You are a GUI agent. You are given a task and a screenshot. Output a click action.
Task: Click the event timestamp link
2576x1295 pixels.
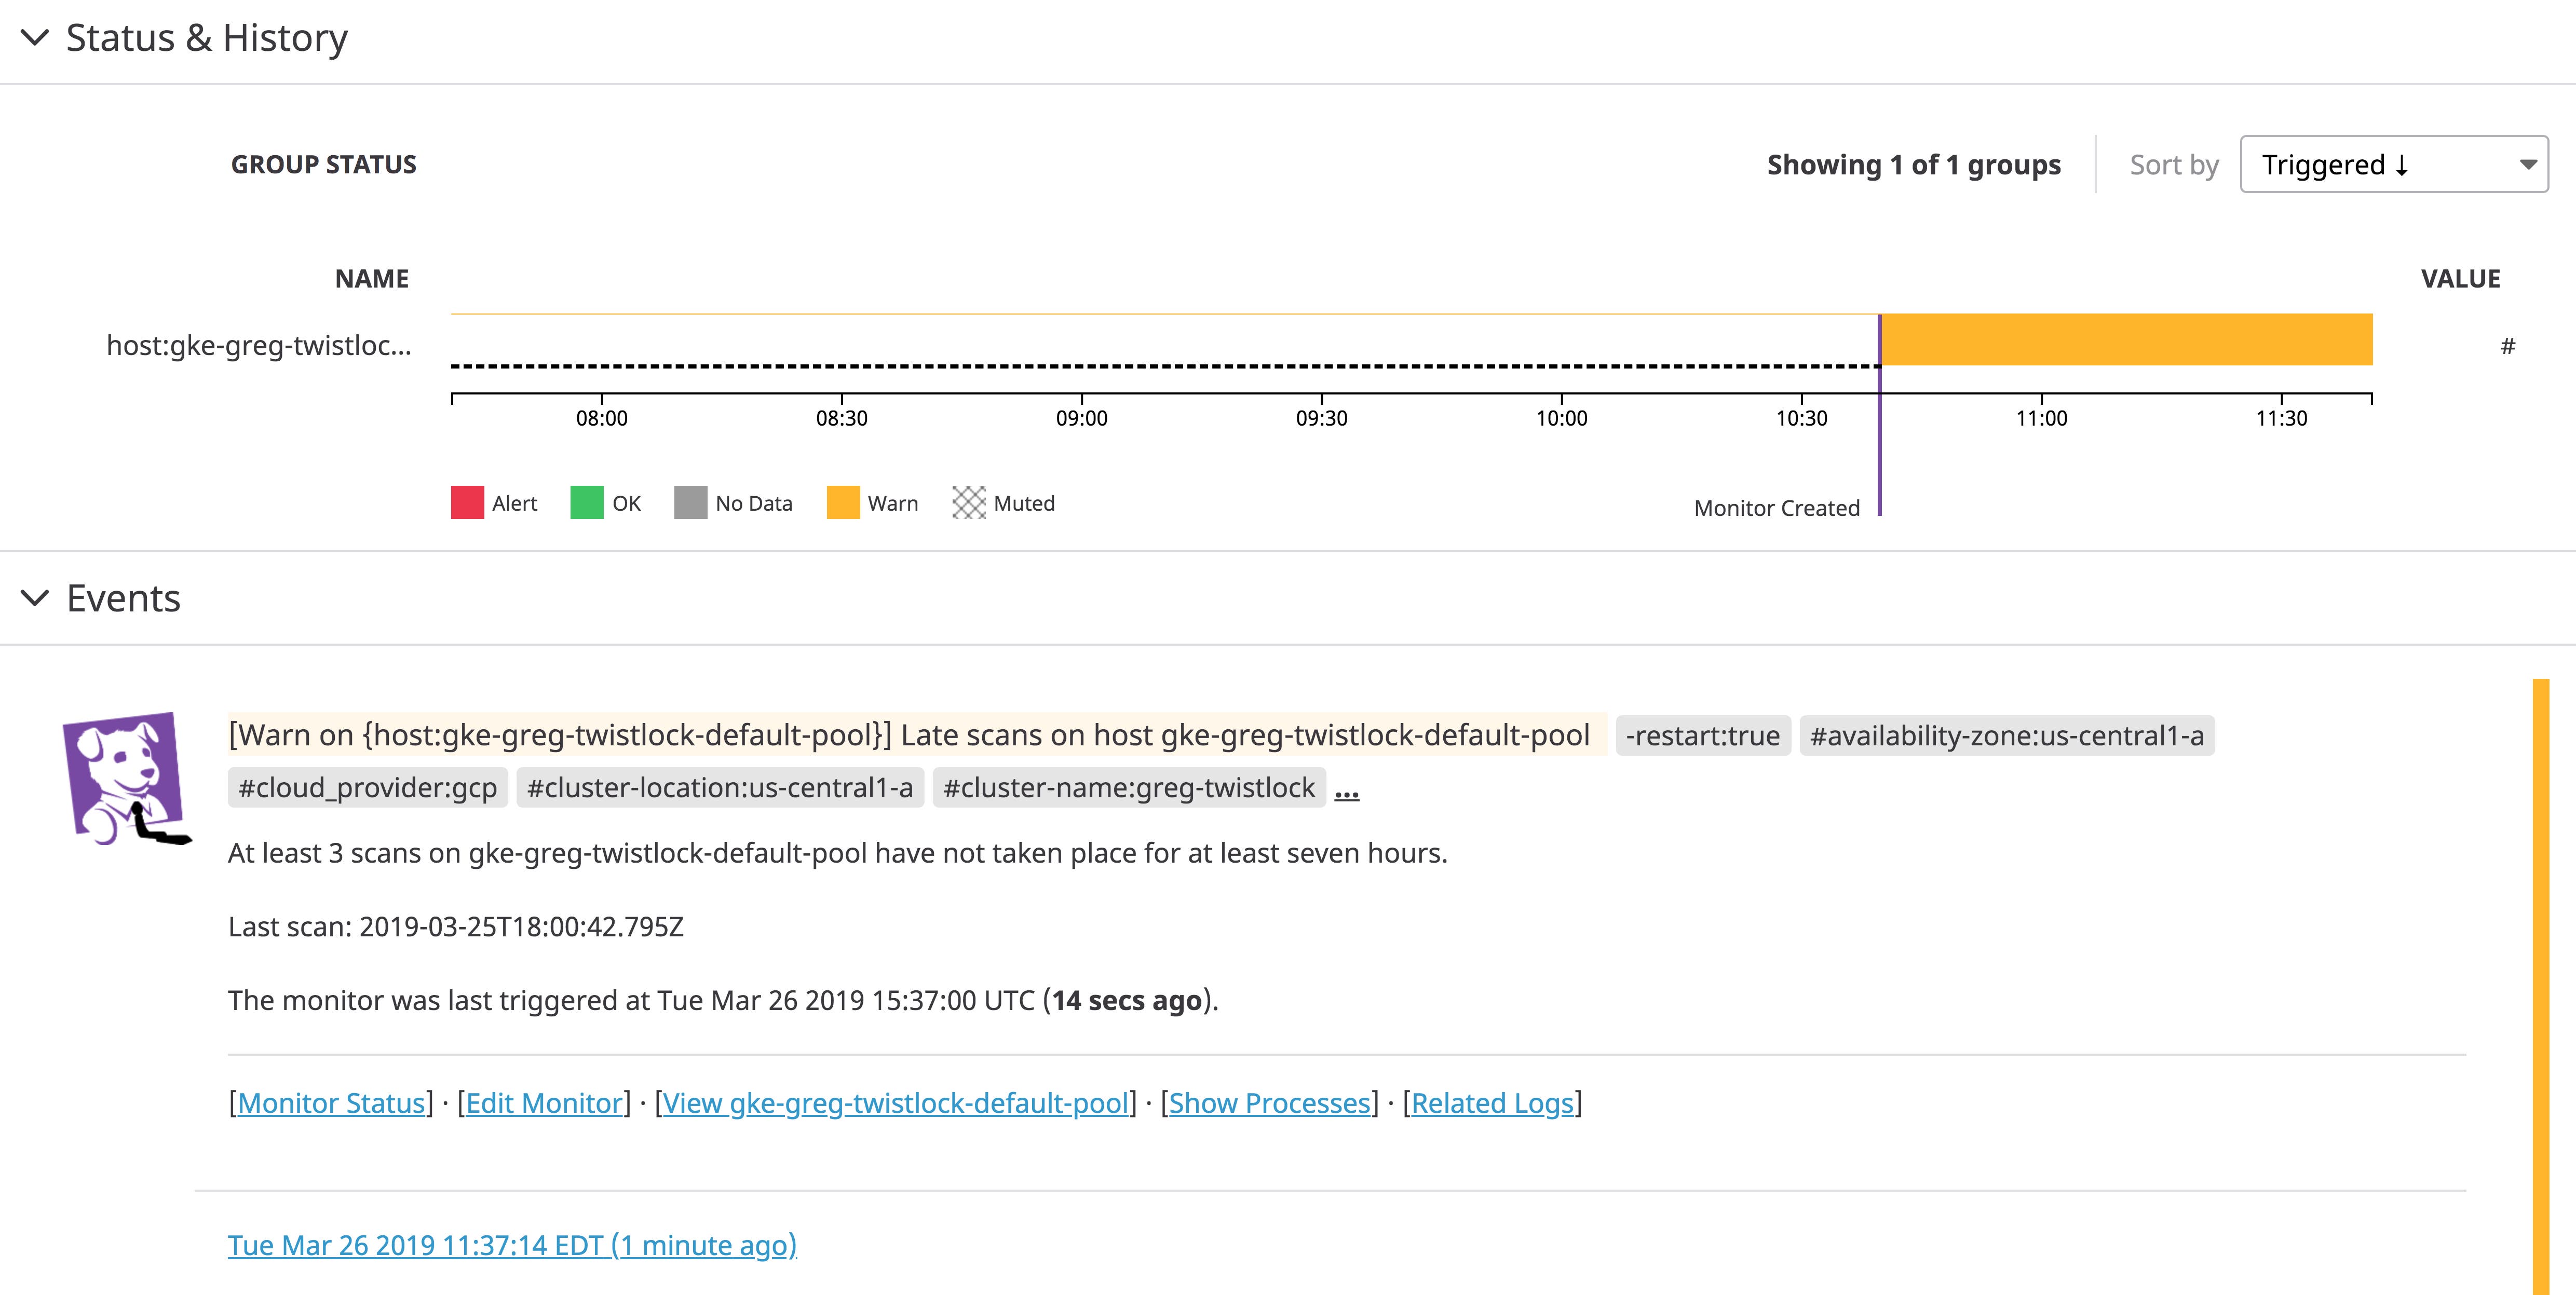[512, 1245]
